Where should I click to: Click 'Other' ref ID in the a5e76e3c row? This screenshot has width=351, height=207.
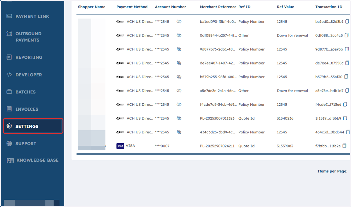tap(243, 91)
